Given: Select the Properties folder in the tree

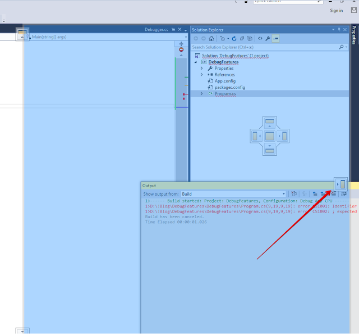Looking at the screenshot, I should (x=224, y=69).
